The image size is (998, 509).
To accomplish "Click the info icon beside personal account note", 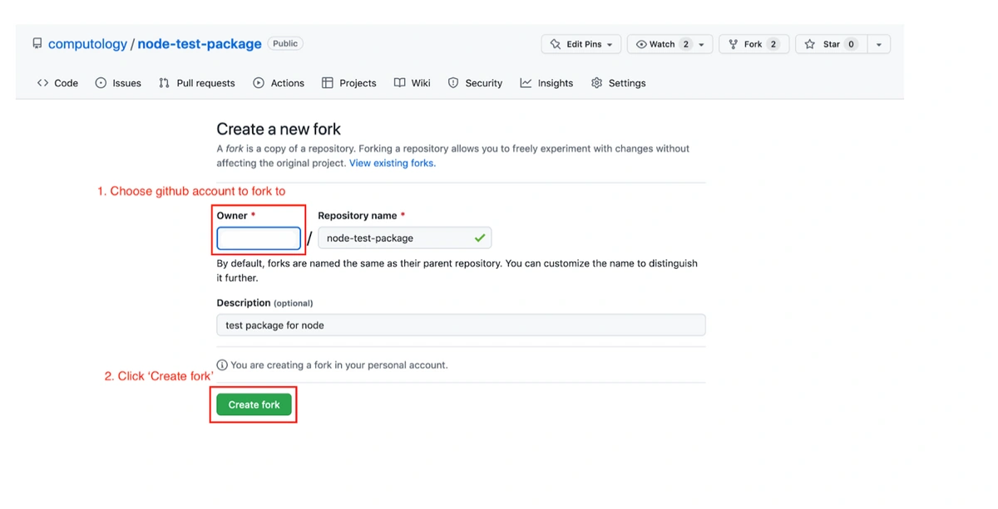I will point(222,365).
